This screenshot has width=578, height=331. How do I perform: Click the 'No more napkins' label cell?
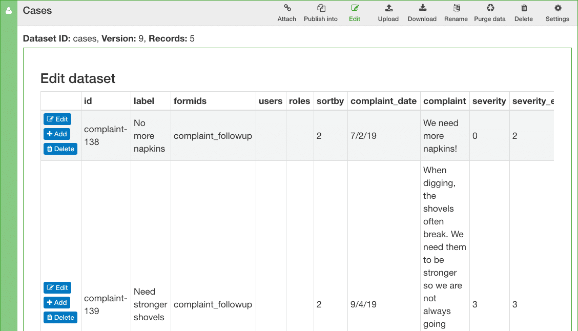[149, 136]
